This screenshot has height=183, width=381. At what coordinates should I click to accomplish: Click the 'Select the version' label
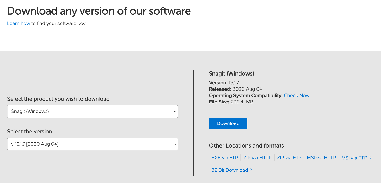[x=30, y=132]
